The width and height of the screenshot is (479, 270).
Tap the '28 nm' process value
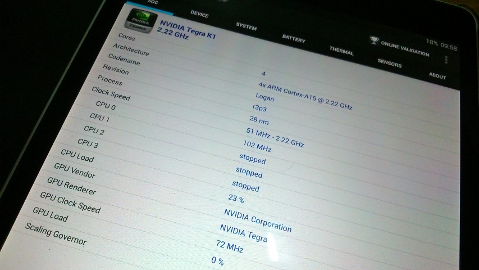coord(259,120)
